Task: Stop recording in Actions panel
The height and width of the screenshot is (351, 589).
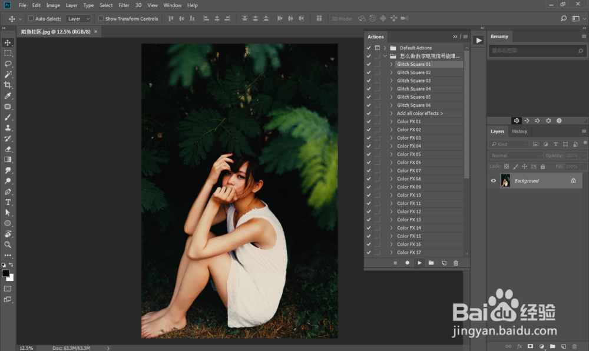Action: pyautogui.click(x=395, y=263)
